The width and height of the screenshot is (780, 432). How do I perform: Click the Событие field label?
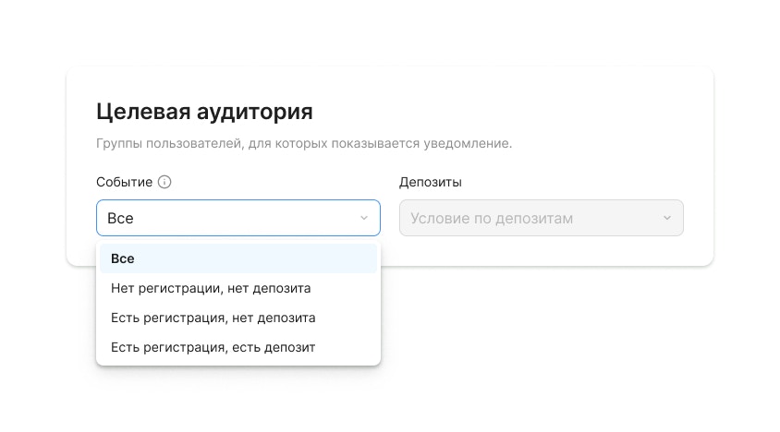pyautogui.click(x=125, y=182)
